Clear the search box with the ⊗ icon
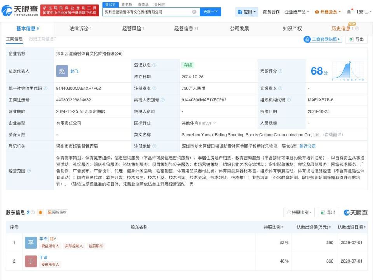Image resolution: width=373 pixels, height=280 pixels. (x=194, y=12)
